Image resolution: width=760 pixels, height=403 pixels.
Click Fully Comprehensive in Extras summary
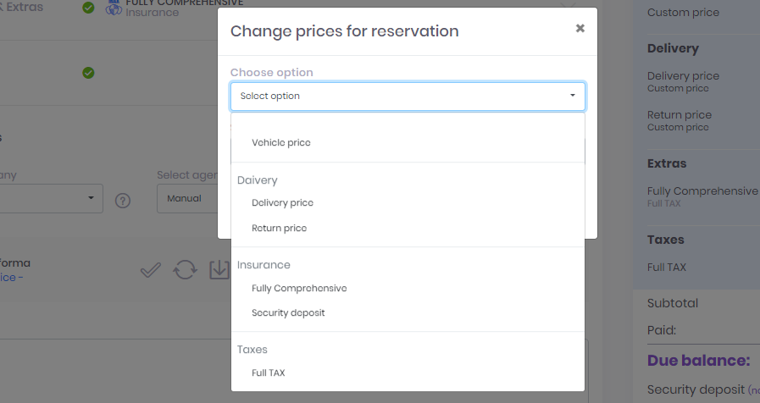[702, 191]
